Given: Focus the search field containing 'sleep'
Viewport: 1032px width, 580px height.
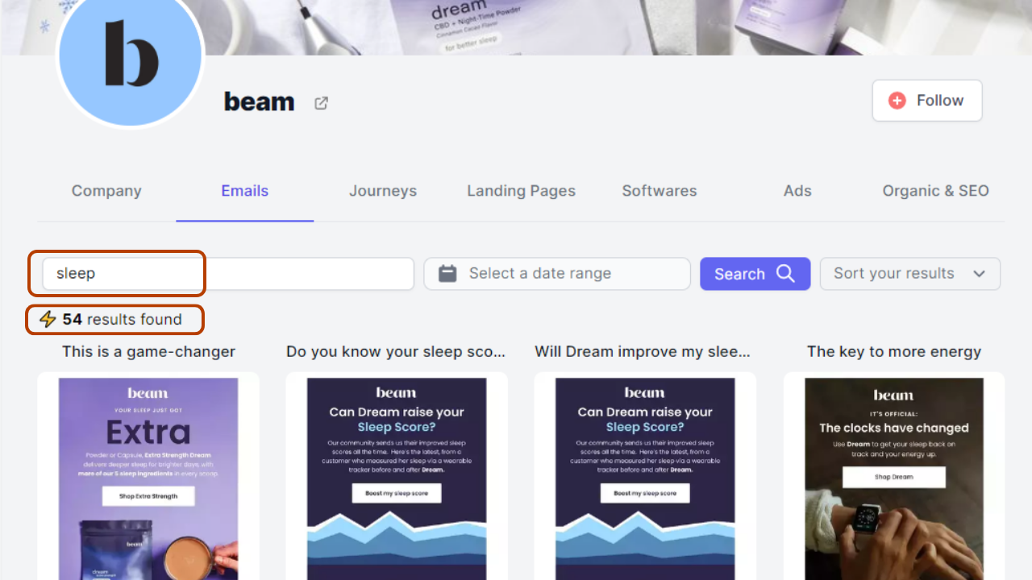Looking at the screenshot, I should 228,274.
